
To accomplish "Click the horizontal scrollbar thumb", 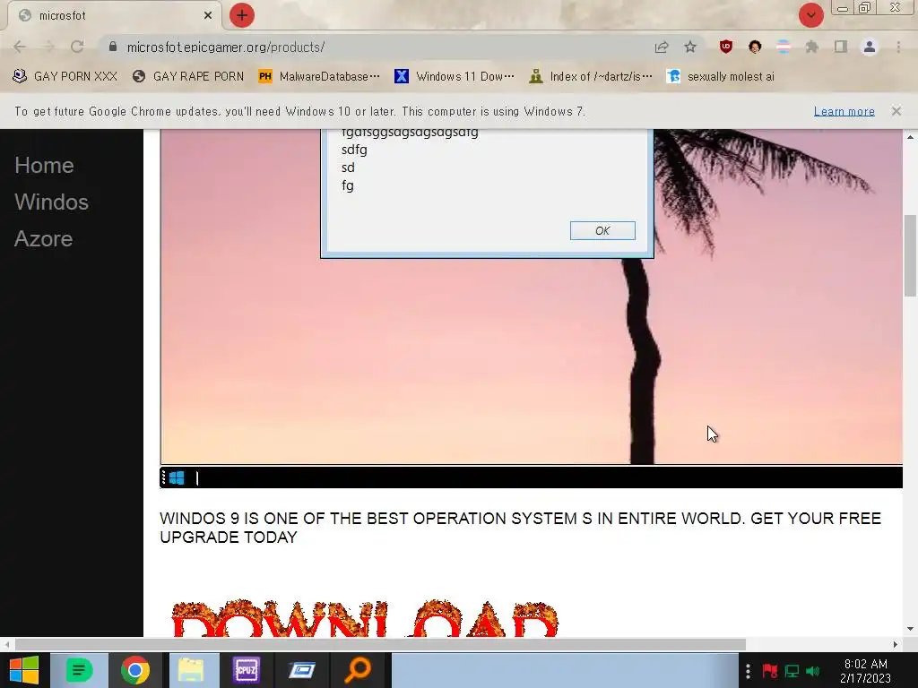I will 380,645.
